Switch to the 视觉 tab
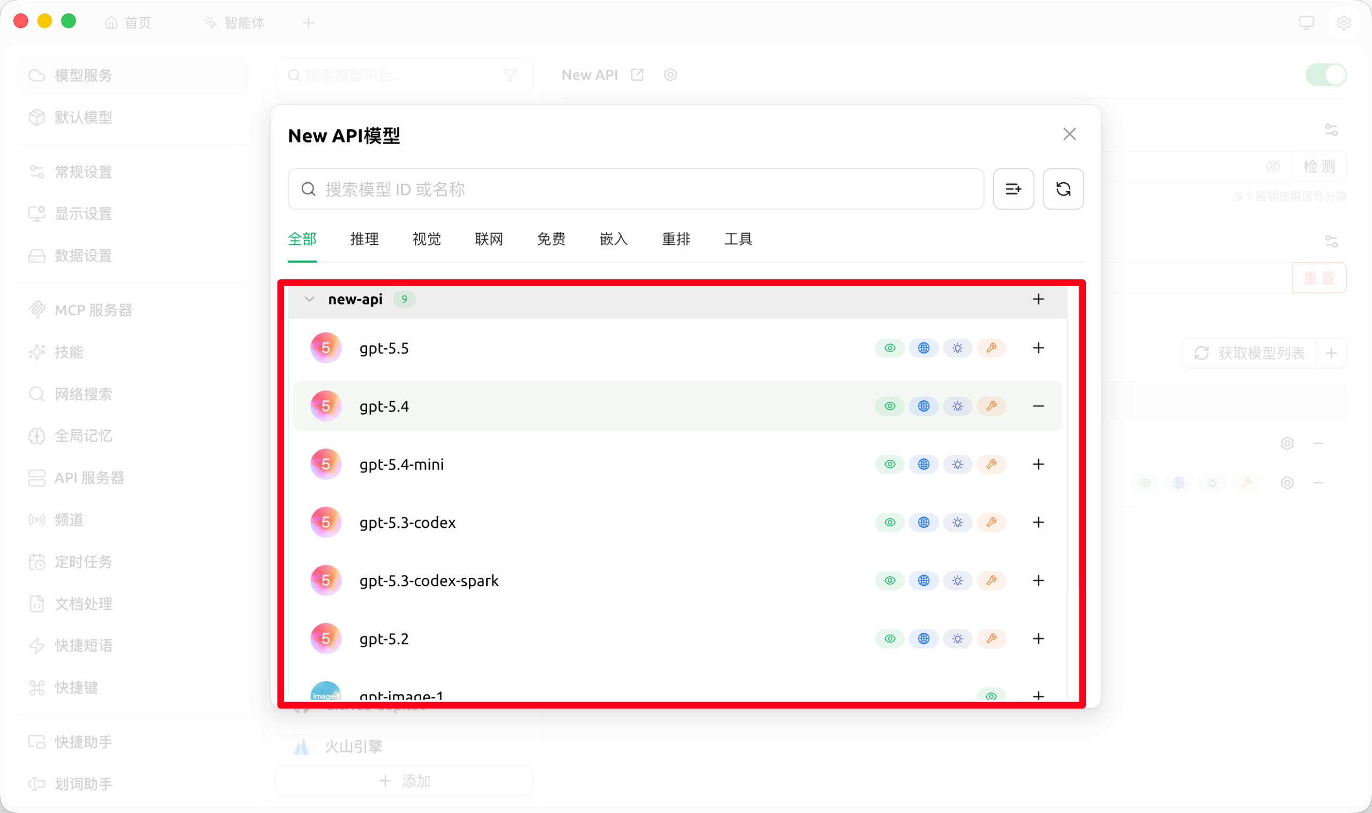 [426, 239]
